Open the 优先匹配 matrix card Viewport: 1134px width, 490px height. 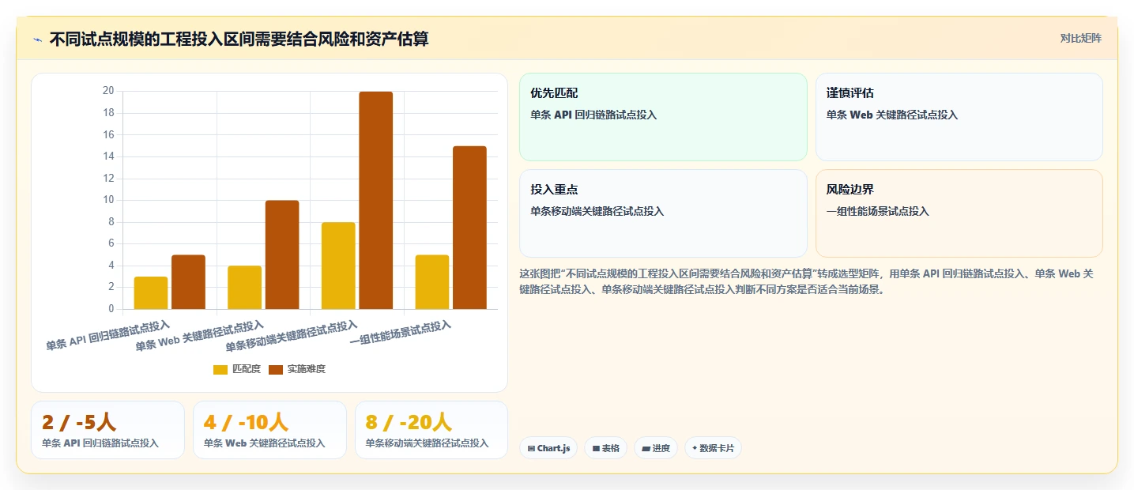[663, 117]
